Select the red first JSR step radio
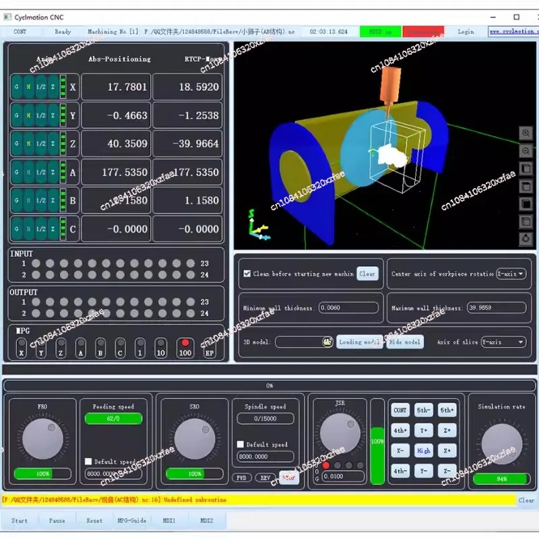The width and height of the screenshot is (539, 539). pyautogui.click(x=326, y=465)
